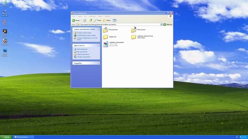Select the Моя музыка folder icon
This screenshot has height=139, width=248.
134,30
